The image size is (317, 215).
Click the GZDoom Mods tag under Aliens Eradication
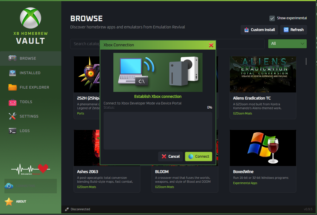click(x=242, y=114)
